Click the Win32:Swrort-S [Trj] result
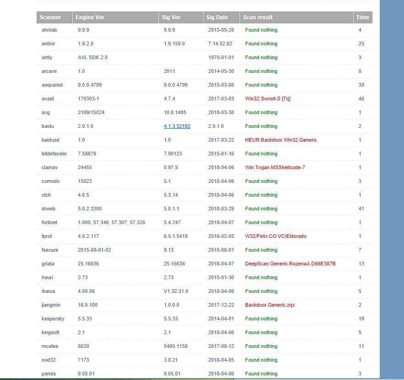This screenshot has height=380, width=404. coord(268,99)
